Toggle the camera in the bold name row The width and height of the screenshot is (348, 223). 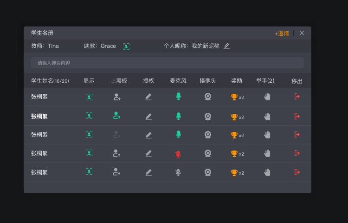point(208,117)
